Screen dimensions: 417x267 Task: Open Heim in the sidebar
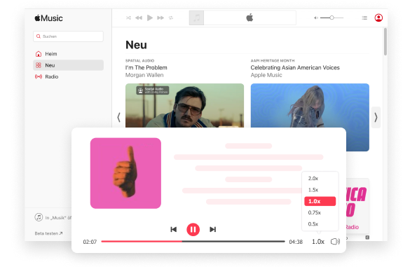pyautogui.click(x=69, y=54)
